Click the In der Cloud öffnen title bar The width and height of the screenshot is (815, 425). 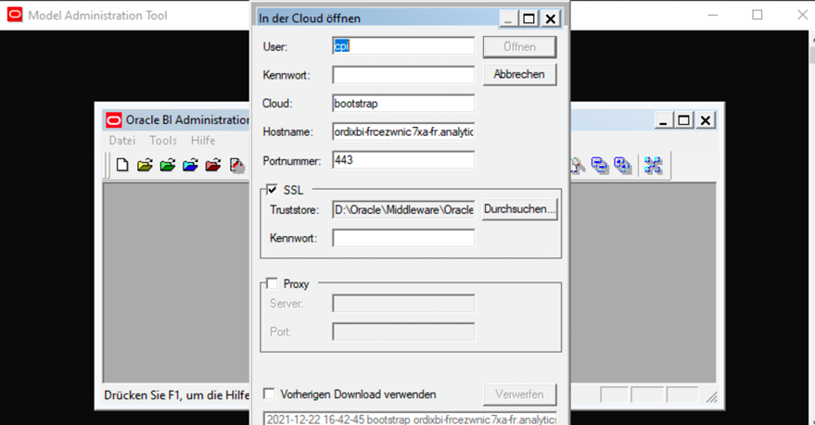pos(378,19)
